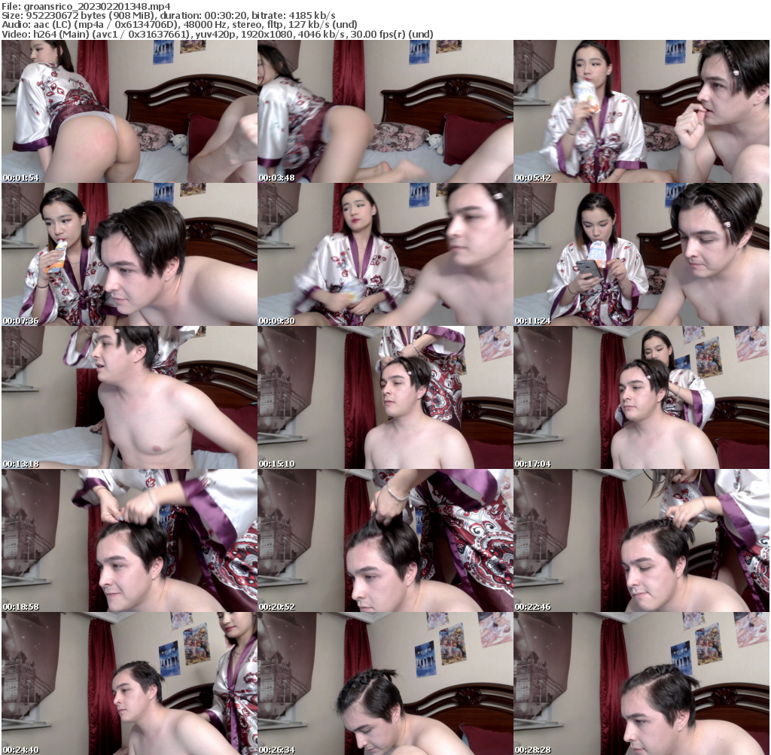Open the frame at 00:07:36
Screen dimensions: 771x755
coord(129,254)
